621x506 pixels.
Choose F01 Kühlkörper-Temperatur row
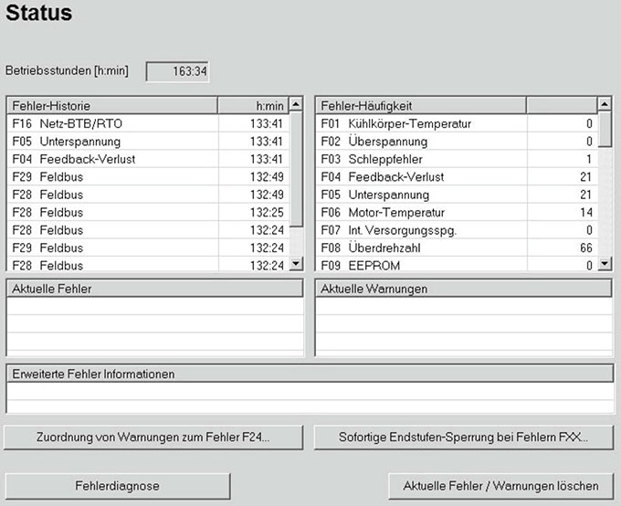(x=455, y=123)
